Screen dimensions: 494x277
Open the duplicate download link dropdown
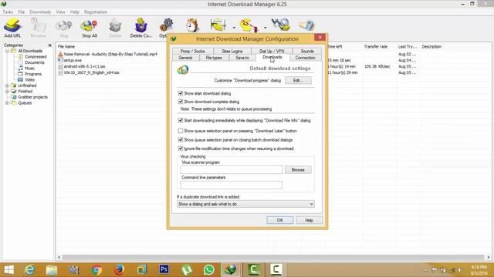(x=245, y=204)
